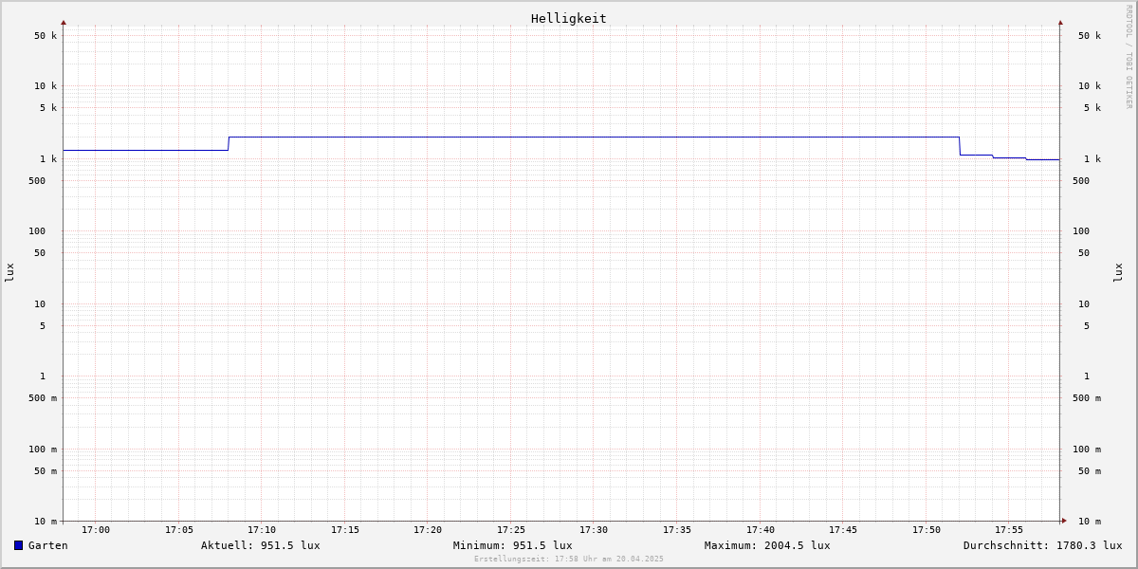Screen dimensions: 1138x569
Task: Click the Helligkeit chart title
Action: (x=569, y=18)
